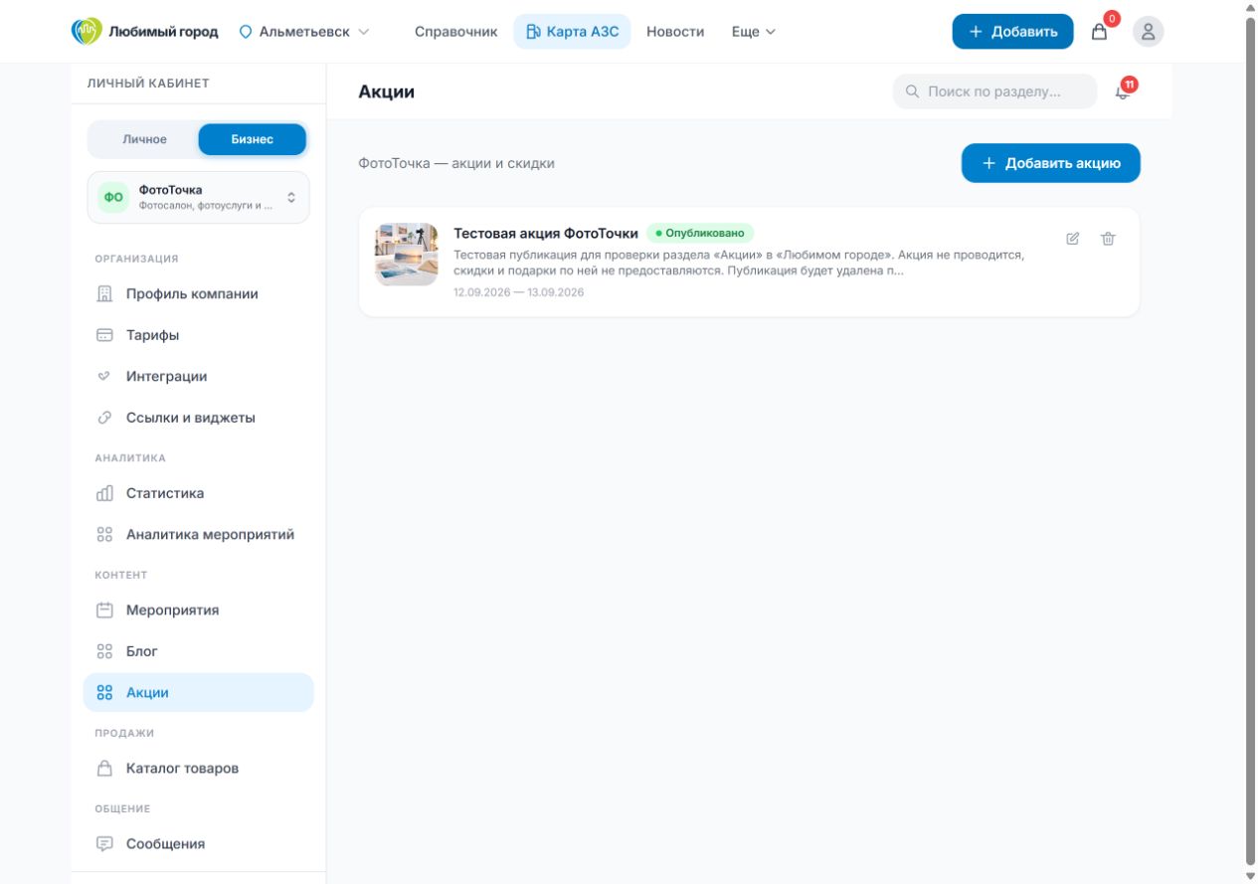Go to Справочник in top navigation
The image size is (1258, 884).
click(455, 32)
